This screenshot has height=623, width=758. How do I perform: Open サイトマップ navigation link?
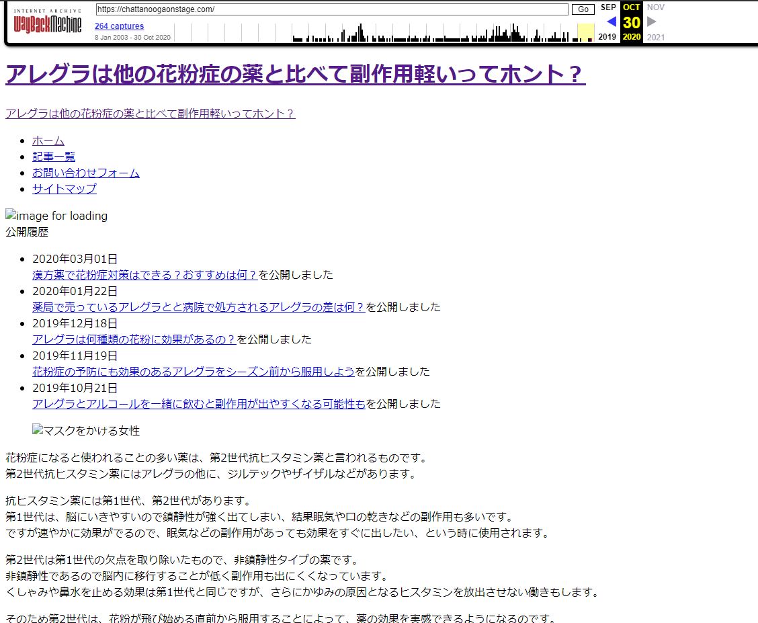[65, 189]
